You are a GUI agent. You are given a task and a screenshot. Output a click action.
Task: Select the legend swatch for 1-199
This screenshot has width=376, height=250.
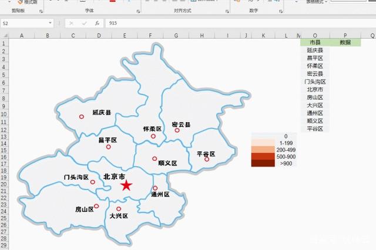pyautogui.click(x=263, y=143)
